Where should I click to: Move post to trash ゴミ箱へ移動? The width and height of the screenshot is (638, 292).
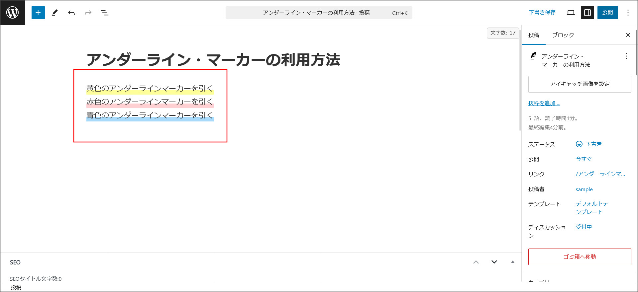tap(580, 257)
